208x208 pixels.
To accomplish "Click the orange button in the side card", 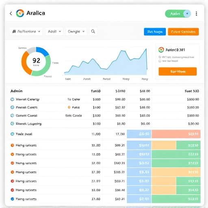I will (178, 71).
